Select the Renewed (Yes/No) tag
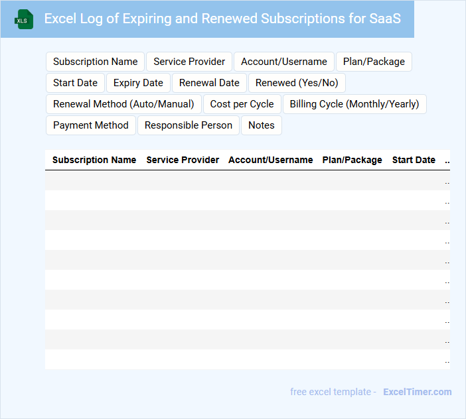466x419 pixels. (297, 83)
